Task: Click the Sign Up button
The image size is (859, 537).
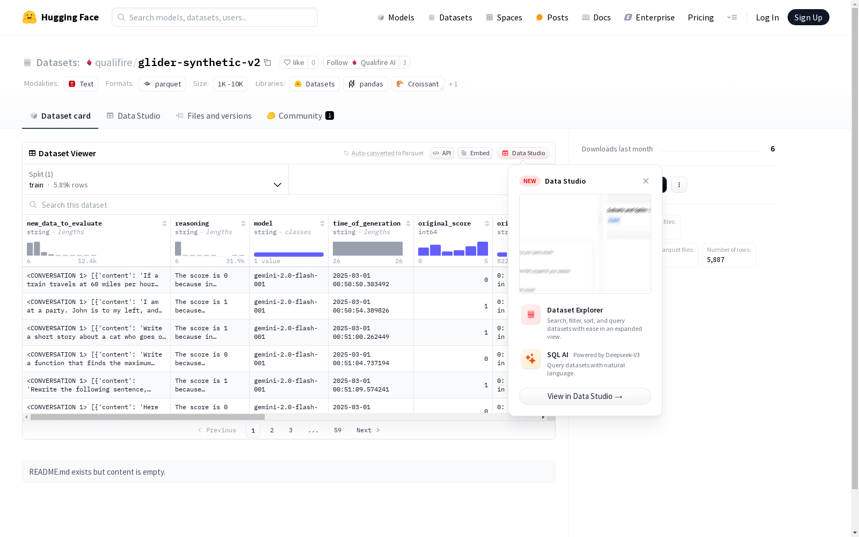Action: pos(809,17)
